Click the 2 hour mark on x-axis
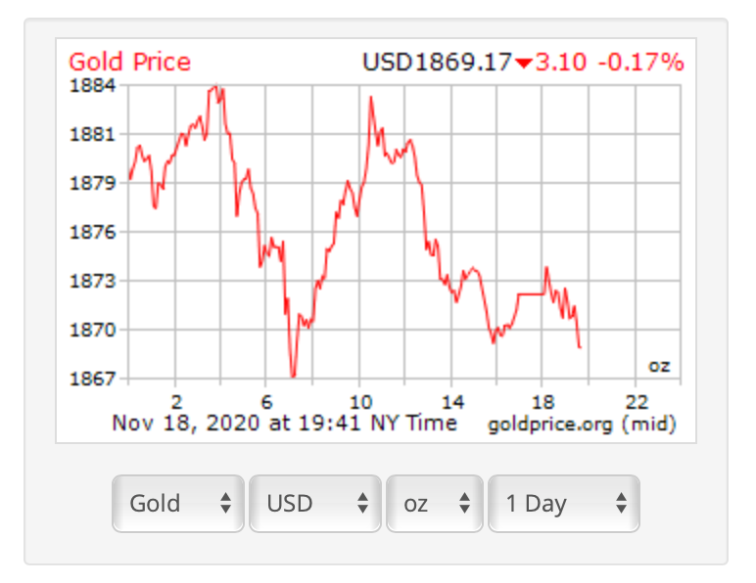 [176, 401]
